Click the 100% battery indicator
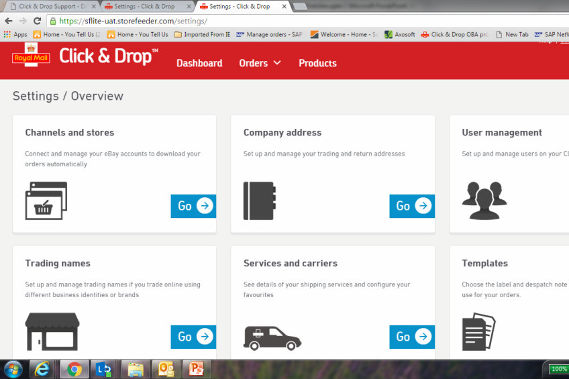Viewport: 569px width, 379px height. point(558,369)
